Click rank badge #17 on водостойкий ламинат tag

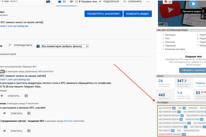tap(184, 134)
